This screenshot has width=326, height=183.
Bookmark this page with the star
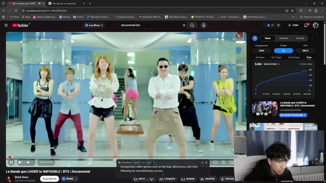pos(292,11)
